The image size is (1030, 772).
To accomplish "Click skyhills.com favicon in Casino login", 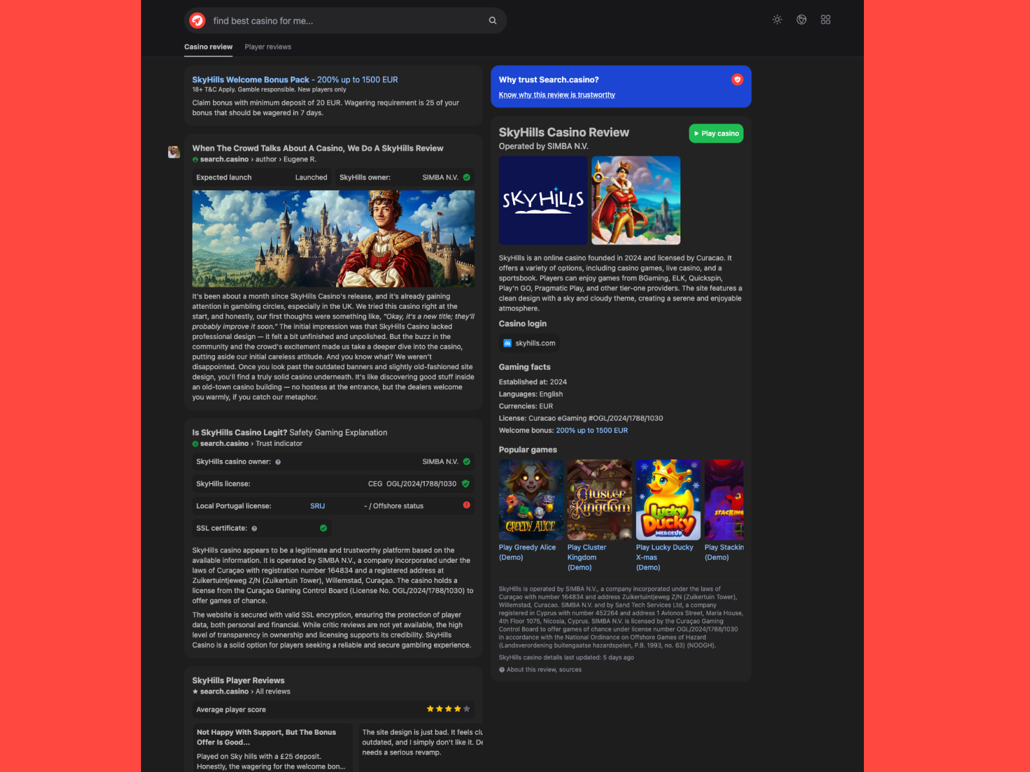I will (x=507, y=344).
